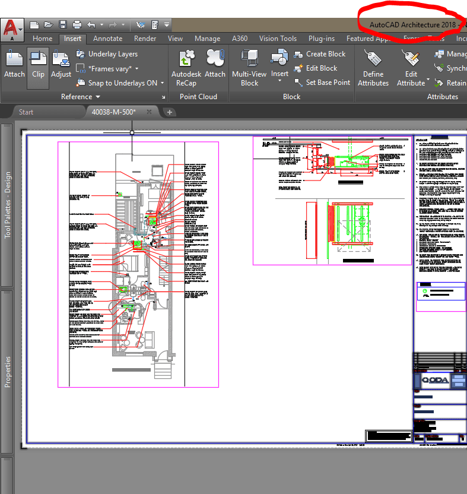Click the Insert block button
This screenshot has width=467, height=494.
point(279,62)
